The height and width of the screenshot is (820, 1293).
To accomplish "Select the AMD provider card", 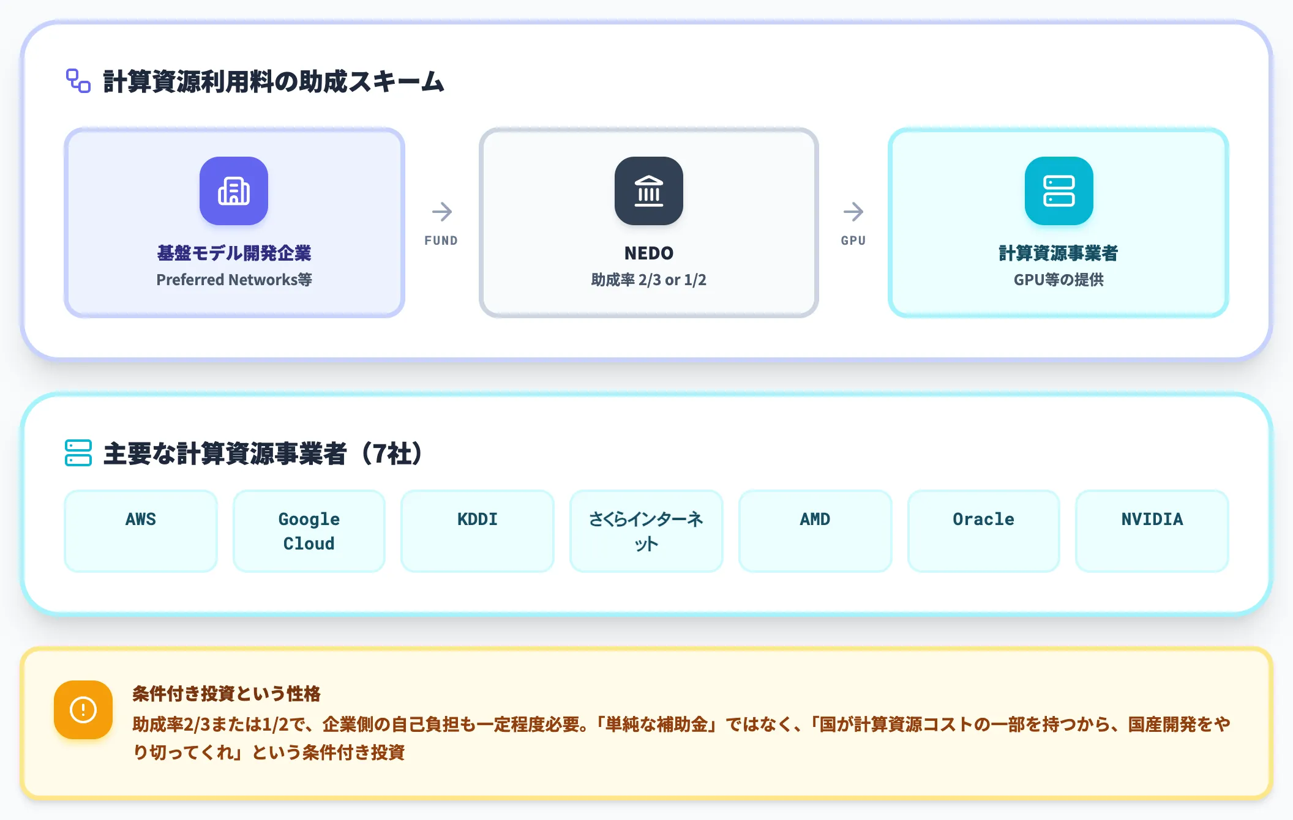I will point(815,531).
